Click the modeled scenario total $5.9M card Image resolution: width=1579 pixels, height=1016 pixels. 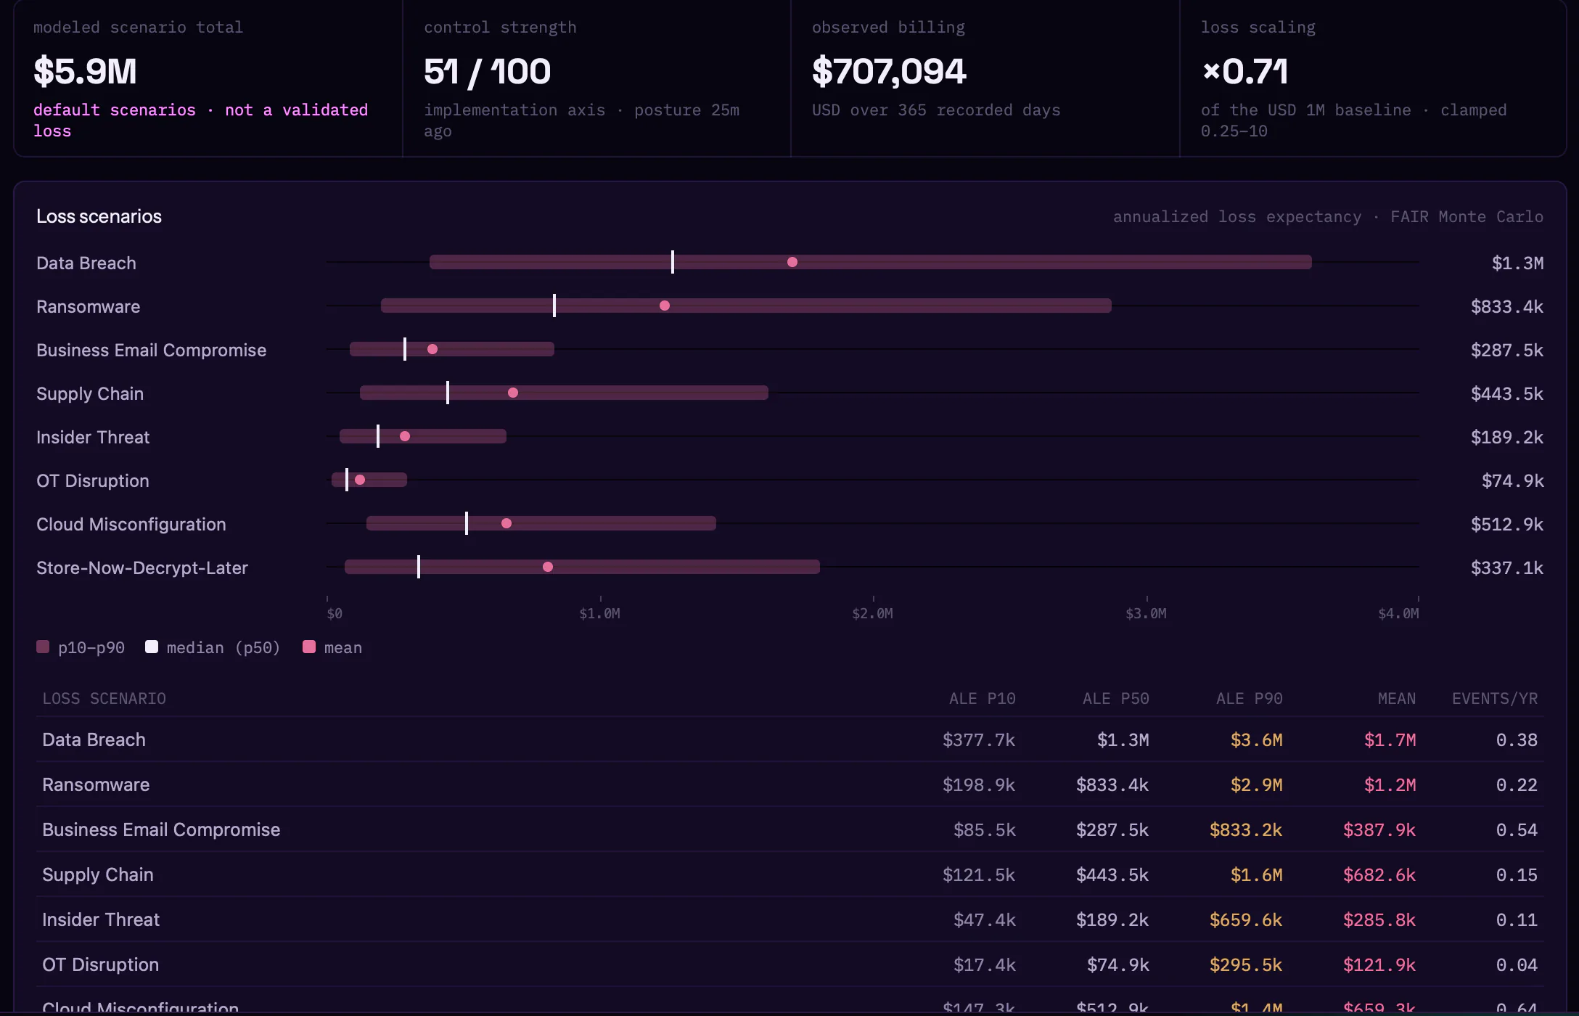pyautogui.click(x=208, y=78)
